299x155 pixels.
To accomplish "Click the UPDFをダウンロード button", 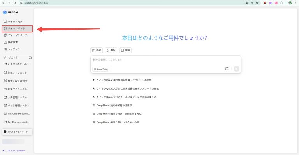I will click(17, 132).
